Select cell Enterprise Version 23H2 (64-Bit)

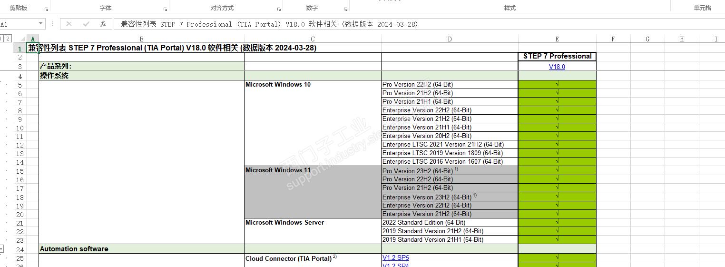[450, 197]
